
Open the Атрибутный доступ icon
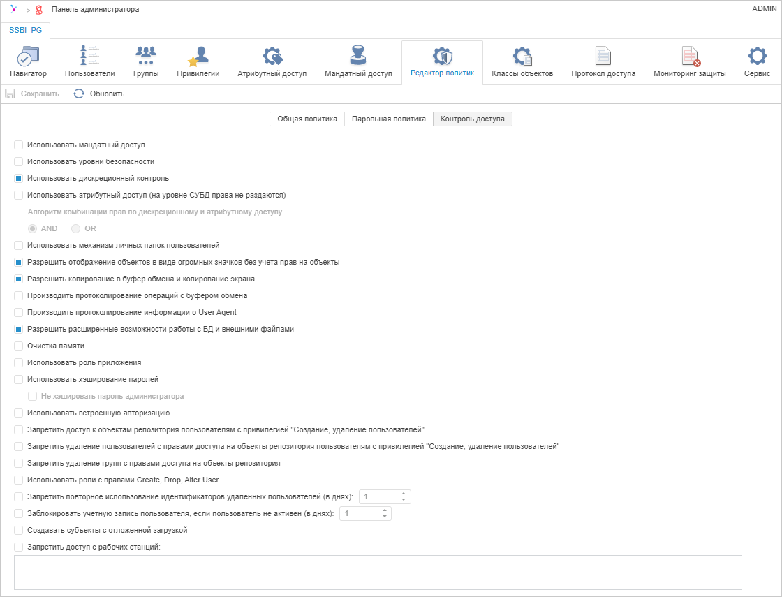click(x=272, y=56)
